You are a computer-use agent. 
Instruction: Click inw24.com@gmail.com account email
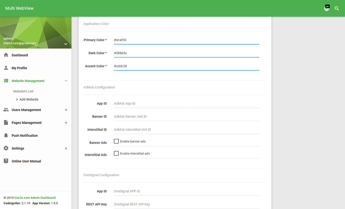coord(20,43)
